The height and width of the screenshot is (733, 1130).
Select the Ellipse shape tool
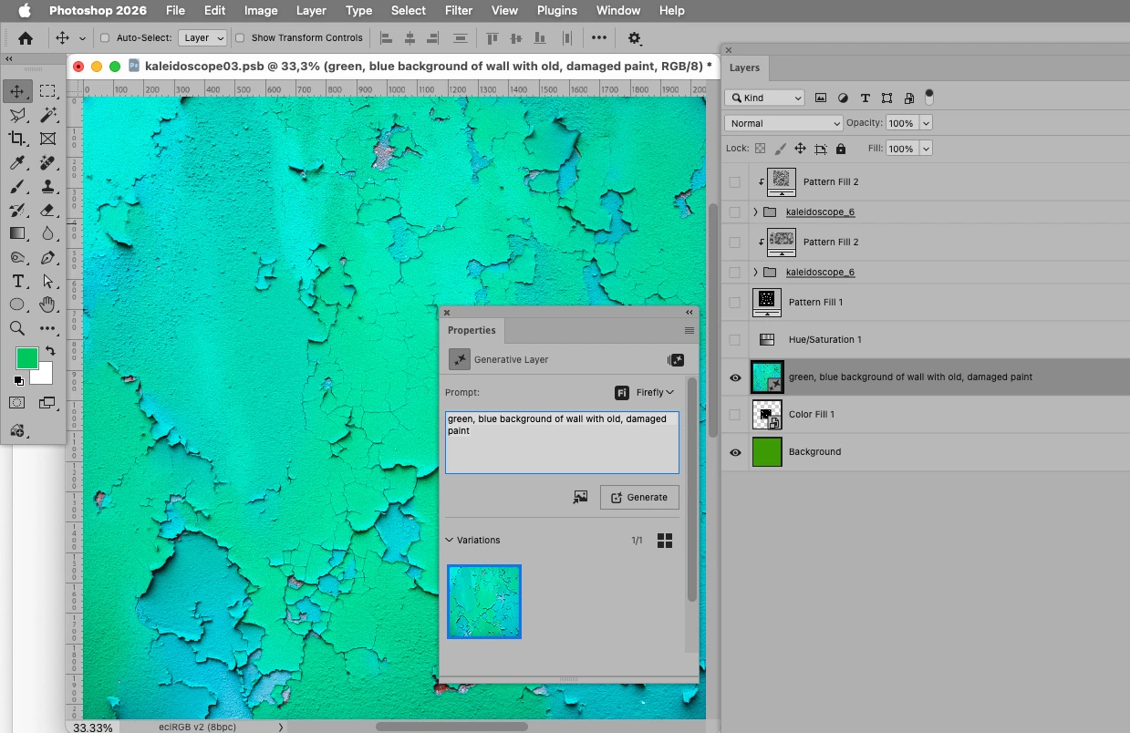[17, 305]
